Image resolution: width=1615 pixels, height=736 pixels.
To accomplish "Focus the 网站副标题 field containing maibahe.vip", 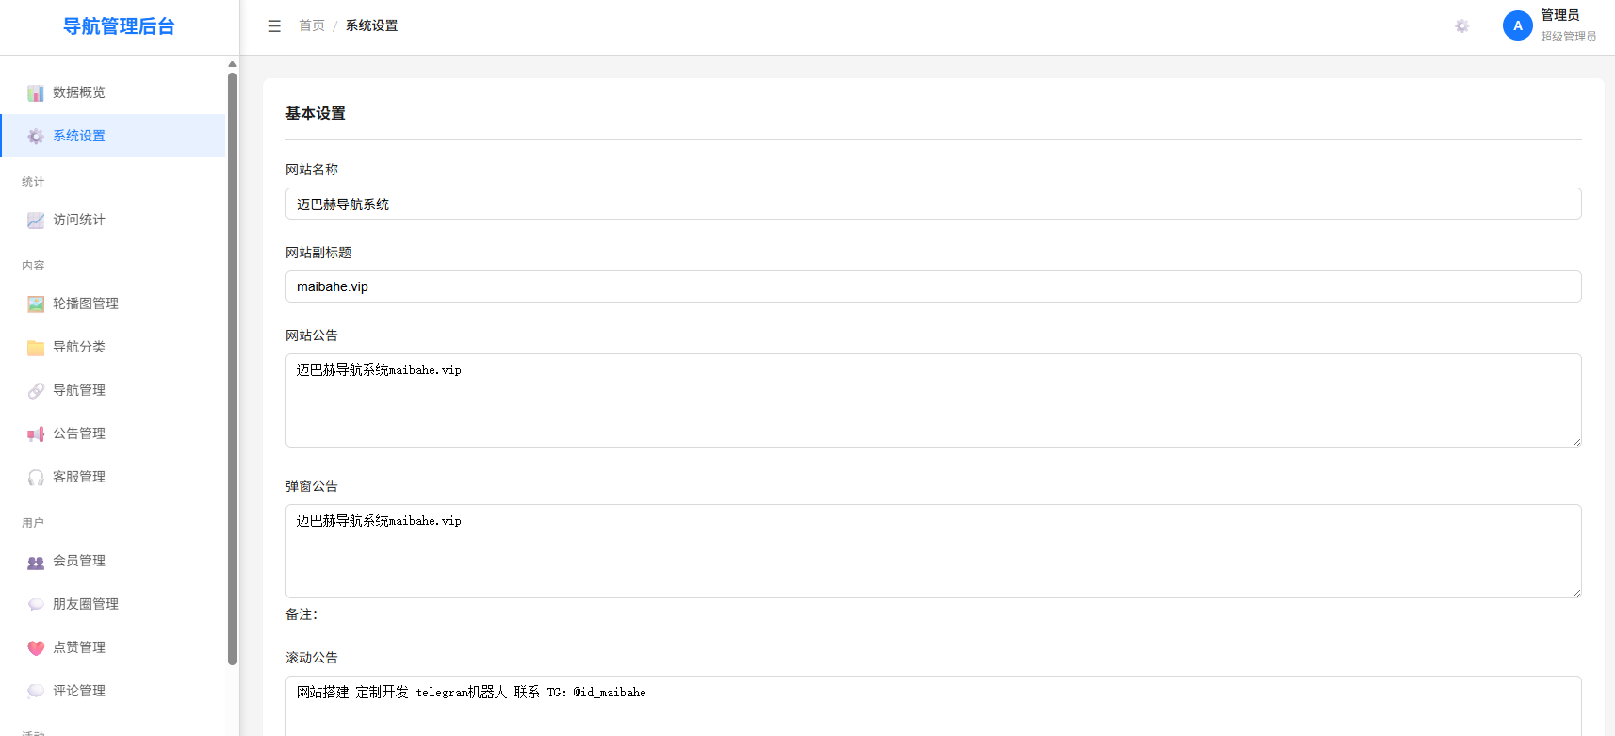I will 933,286.
